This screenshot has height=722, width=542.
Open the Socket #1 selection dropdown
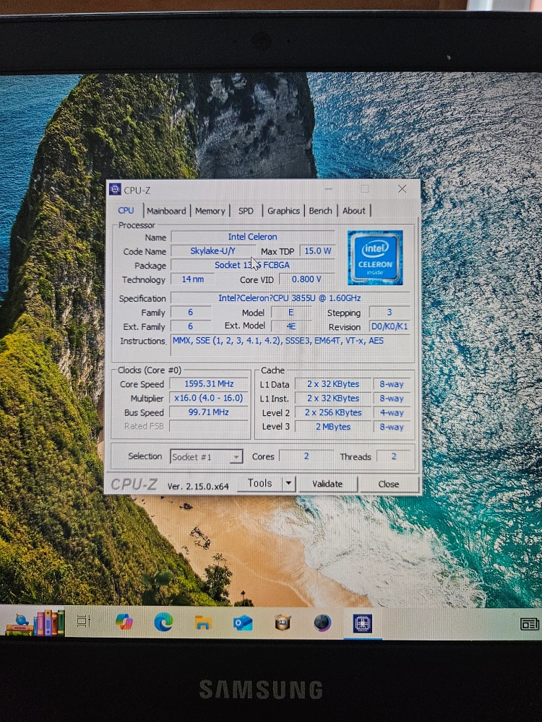[206, 457]
